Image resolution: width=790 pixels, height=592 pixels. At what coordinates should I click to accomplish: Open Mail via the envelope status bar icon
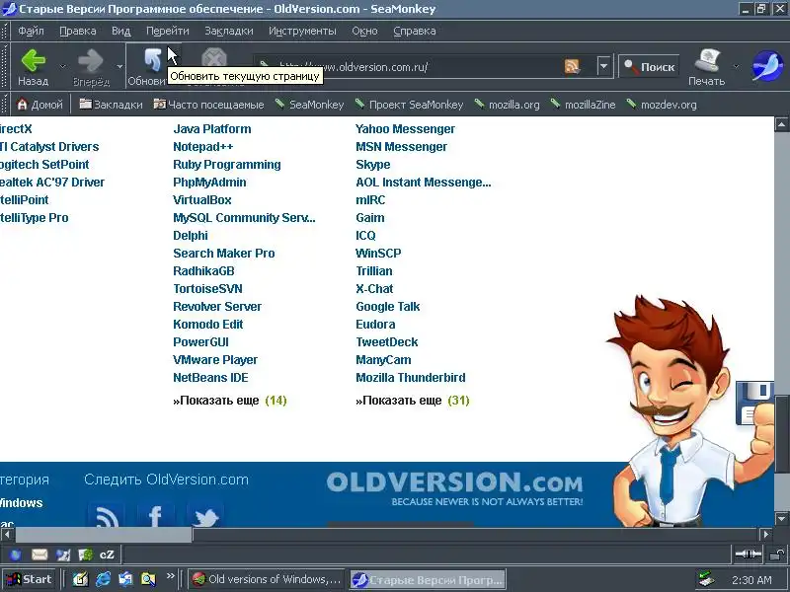(x=39, y=555)
